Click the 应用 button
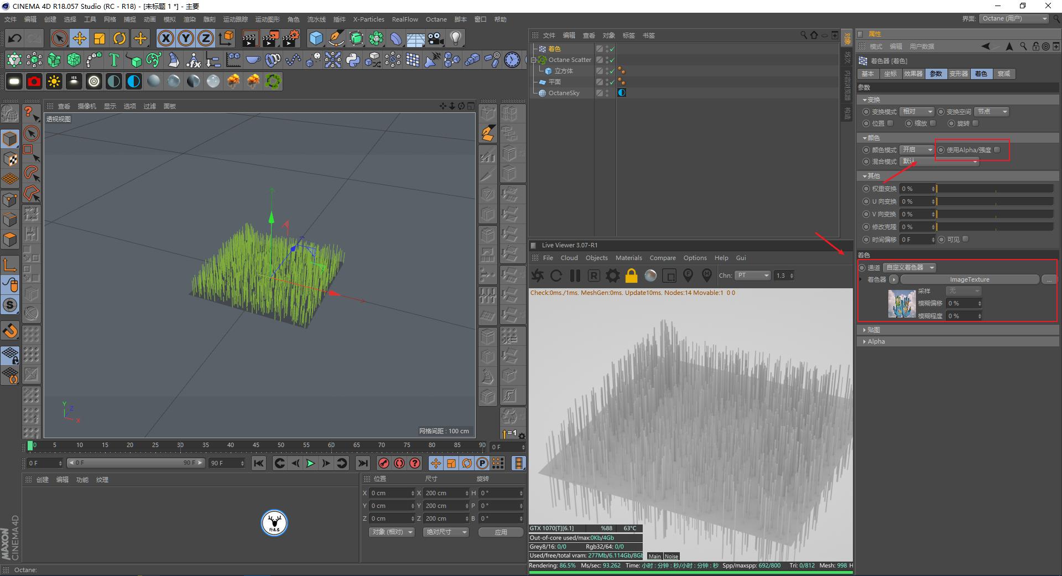The width and height of the screenshot is (1062, 576). coord(501,532)
